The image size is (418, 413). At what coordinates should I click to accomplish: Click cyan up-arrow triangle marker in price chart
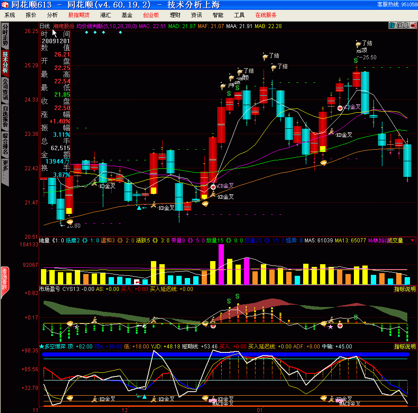click(139, 208)
